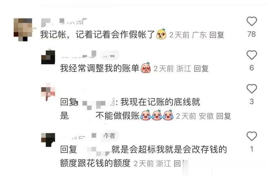Tap the last crying-laughing emoji in the row

pyautogui.click(x=168, y=115)
